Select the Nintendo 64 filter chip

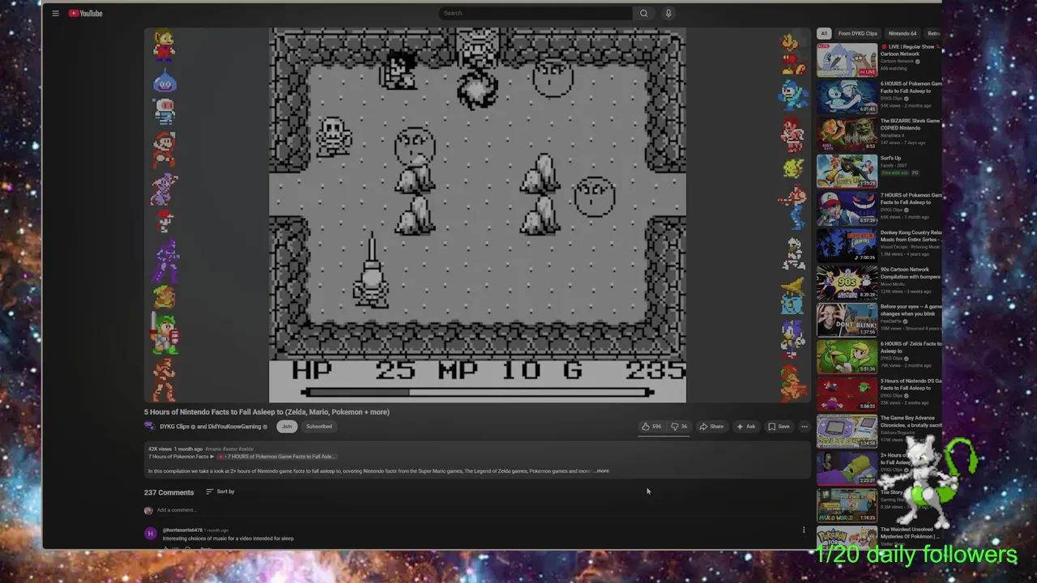coord(903,33)
